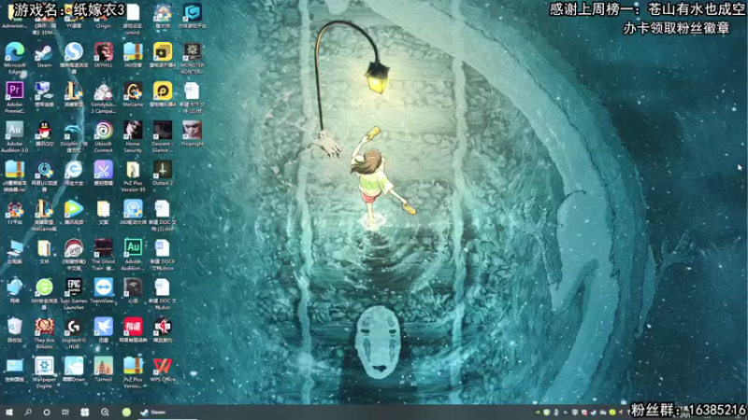Launch the TeamViewer shortcut
The width and height of the screenshot is (748, 420).
click(104, 291)
